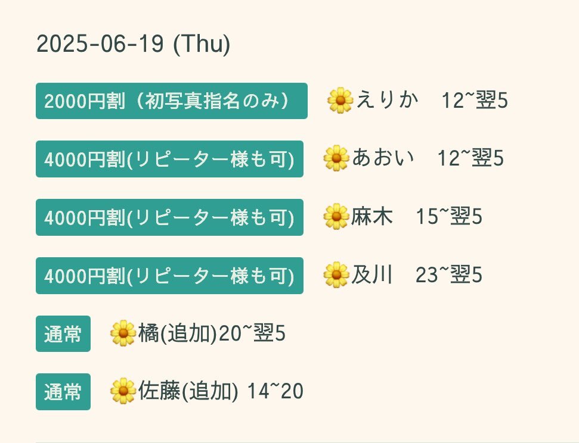Click the name text あおい
Viewport: 579px width, 443px height.
(x=383, y=158)
